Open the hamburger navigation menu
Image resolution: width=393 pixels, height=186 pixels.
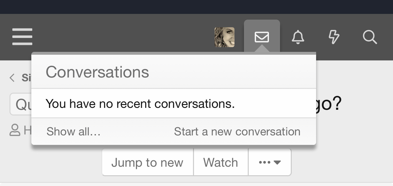(22, 37)
